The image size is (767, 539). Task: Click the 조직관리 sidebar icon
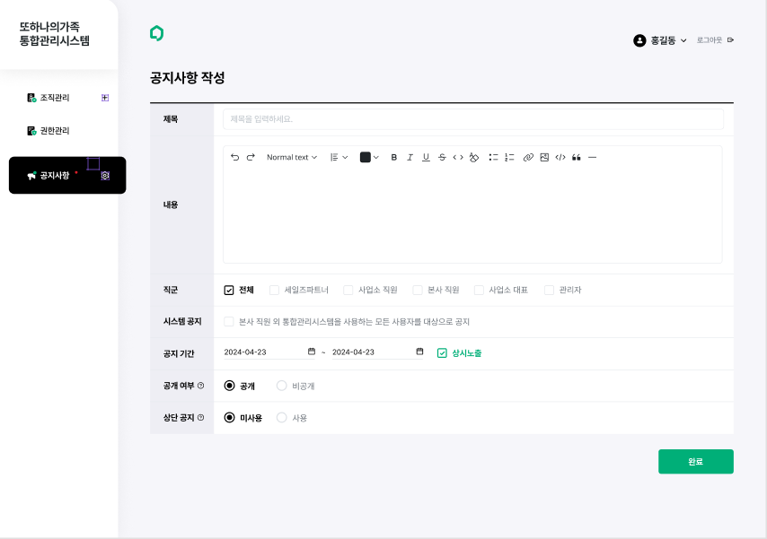pyautogui.click(x=31, y=98)
